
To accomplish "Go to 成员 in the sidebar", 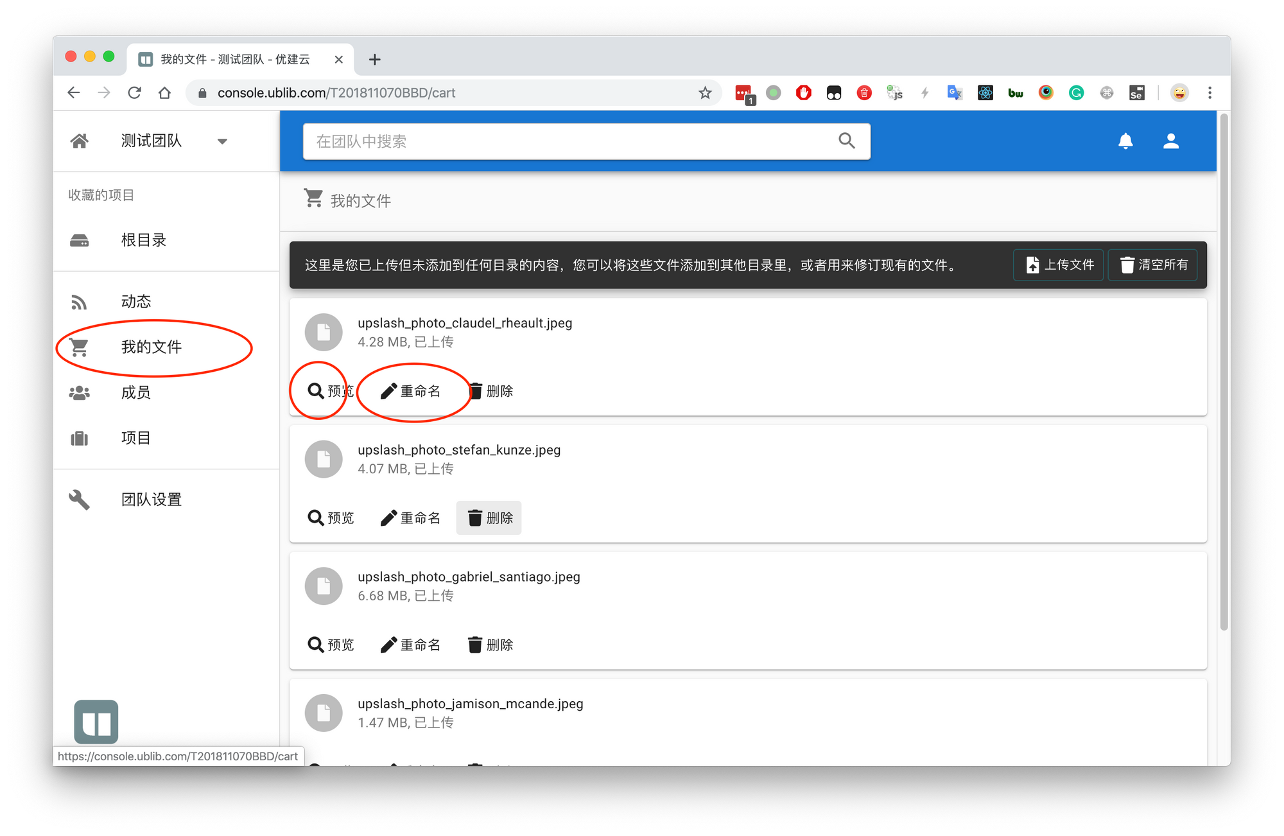I will 135,392.
